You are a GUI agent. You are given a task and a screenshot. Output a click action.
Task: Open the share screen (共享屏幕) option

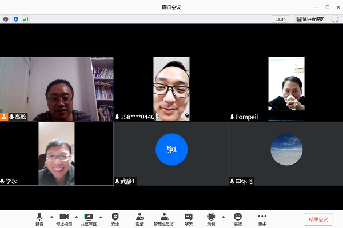(x=89, y=219)
